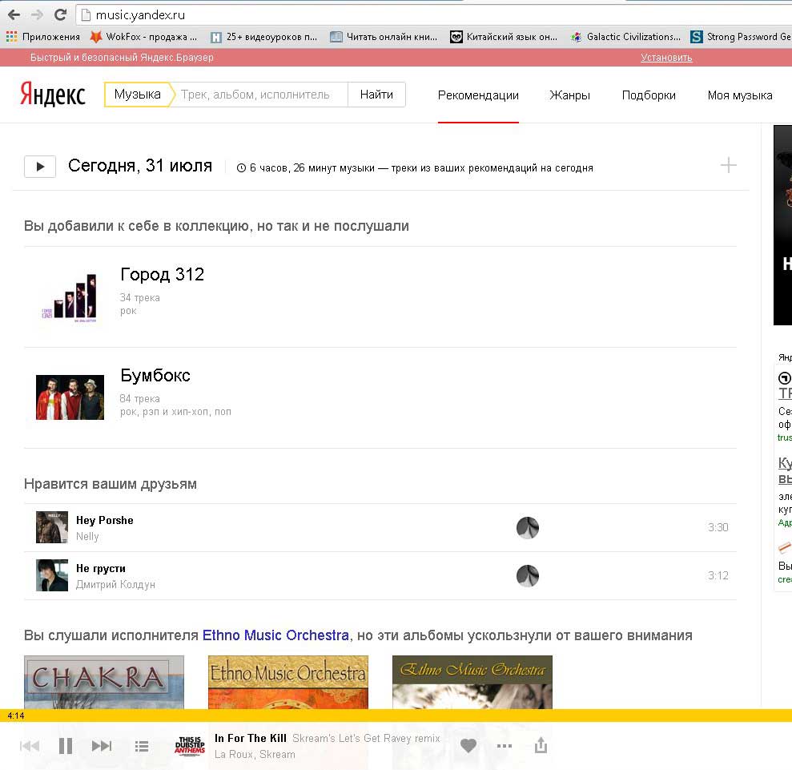Open the Подборки tab

tap(649, 95)
